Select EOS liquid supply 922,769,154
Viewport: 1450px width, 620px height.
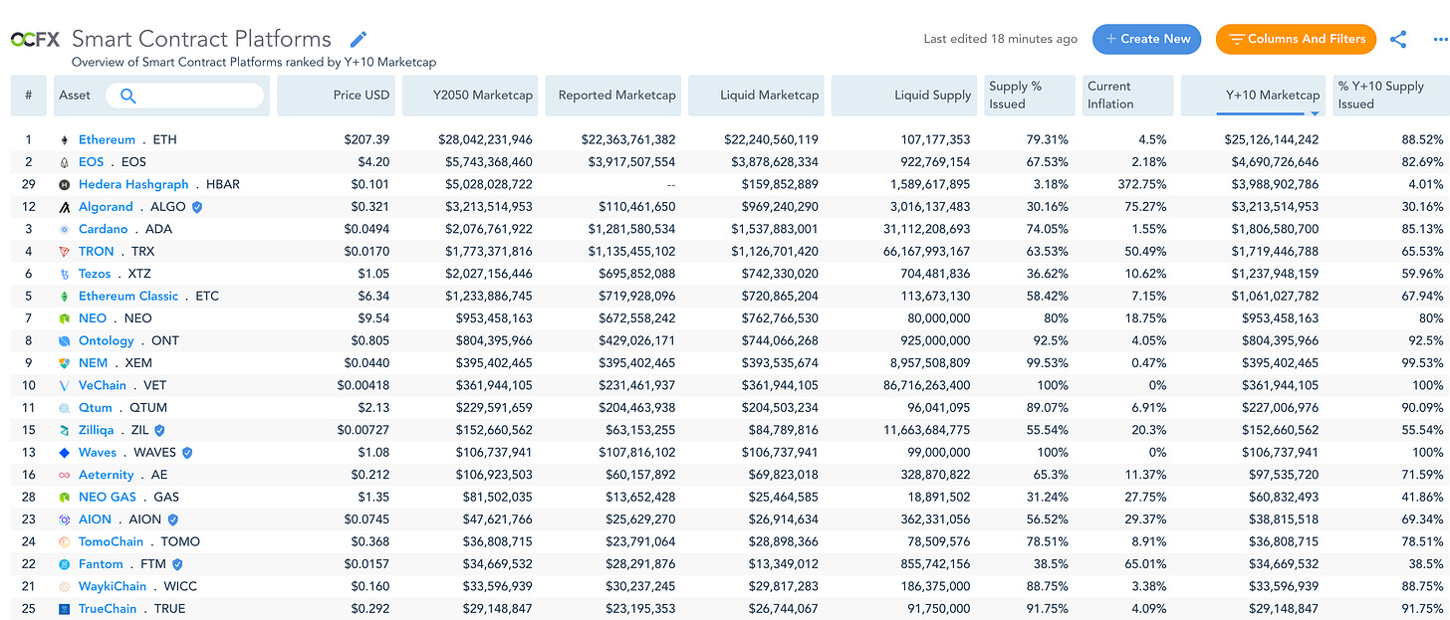pos(933,162)
